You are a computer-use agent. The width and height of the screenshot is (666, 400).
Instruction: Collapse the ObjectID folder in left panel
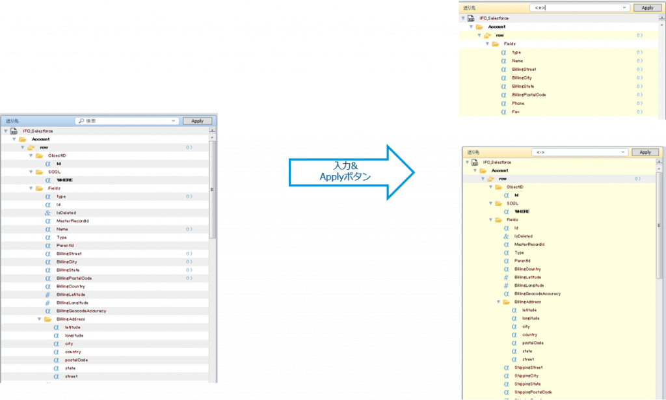click(x=31, y=155)
